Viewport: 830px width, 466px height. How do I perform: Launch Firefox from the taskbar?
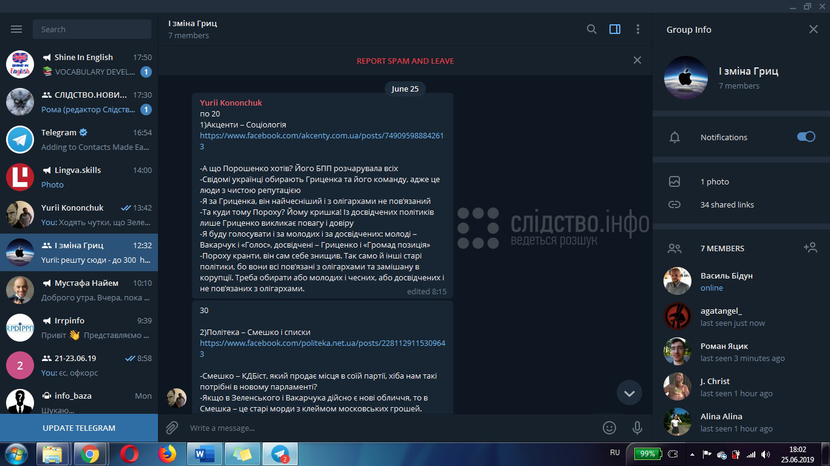click(166, 454)
